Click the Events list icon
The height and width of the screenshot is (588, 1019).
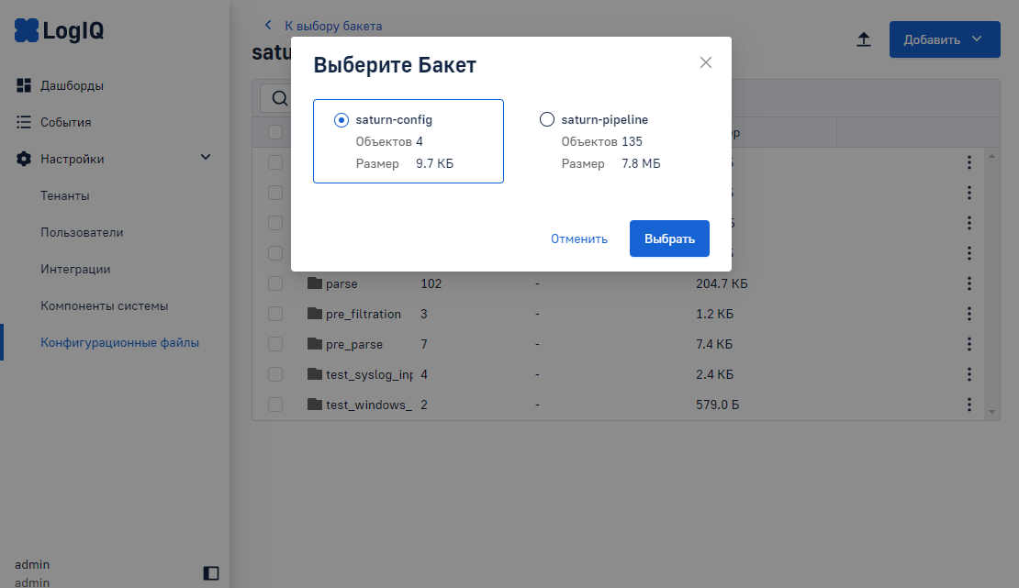click(x=24, y=122)
